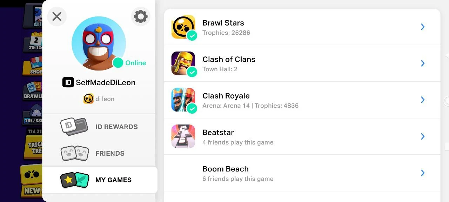
Task: Expand the Brawl Stars row chevron
Action: point(423,27)
